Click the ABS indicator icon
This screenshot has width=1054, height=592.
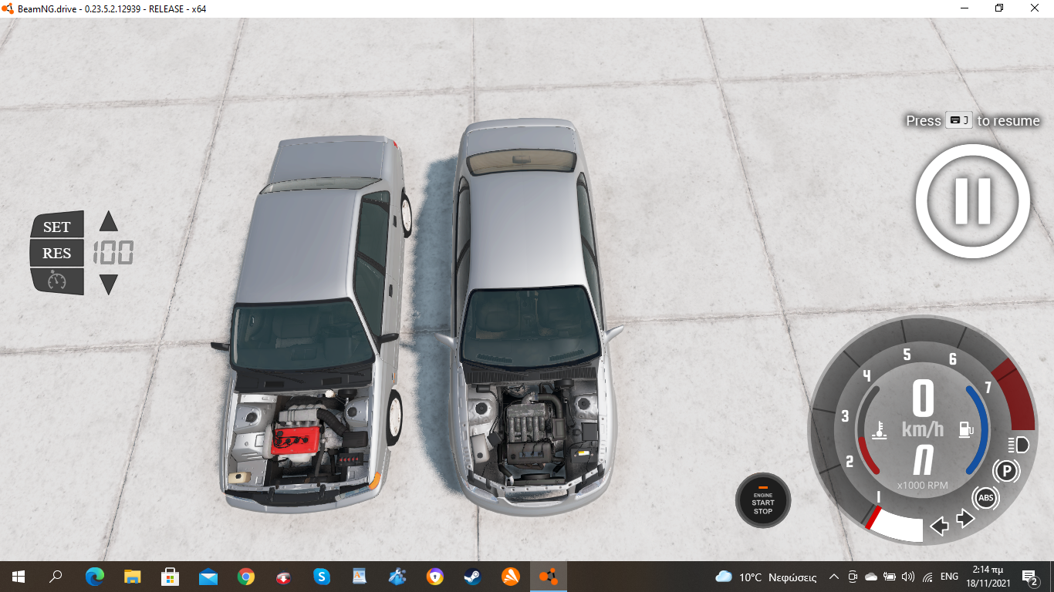[985, 498]
